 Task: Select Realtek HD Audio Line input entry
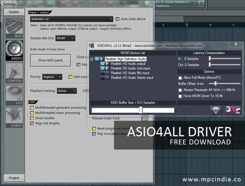(131, 68)
